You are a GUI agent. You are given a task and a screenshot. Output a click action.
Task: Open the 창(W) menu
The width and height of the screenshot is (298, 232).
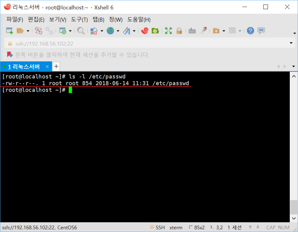pyautogui.click(x=115, y=20)
